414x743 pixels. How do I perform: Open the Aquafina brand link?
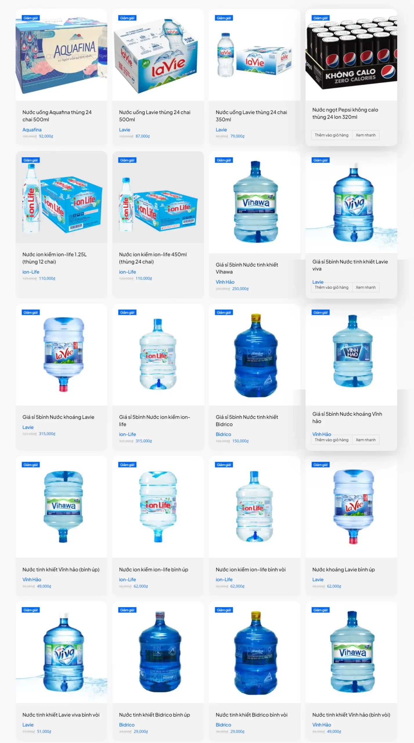pos(32,130)
